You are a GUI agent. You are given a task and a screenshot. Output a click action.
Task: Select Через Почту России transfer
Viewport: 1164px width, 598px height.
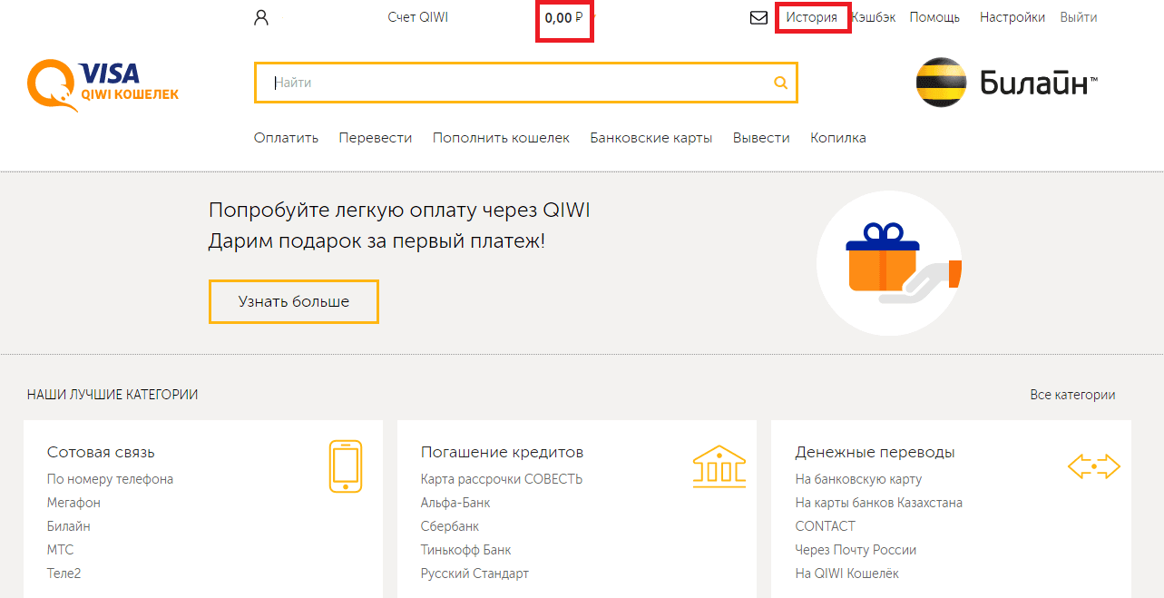[x=856, y=550]
